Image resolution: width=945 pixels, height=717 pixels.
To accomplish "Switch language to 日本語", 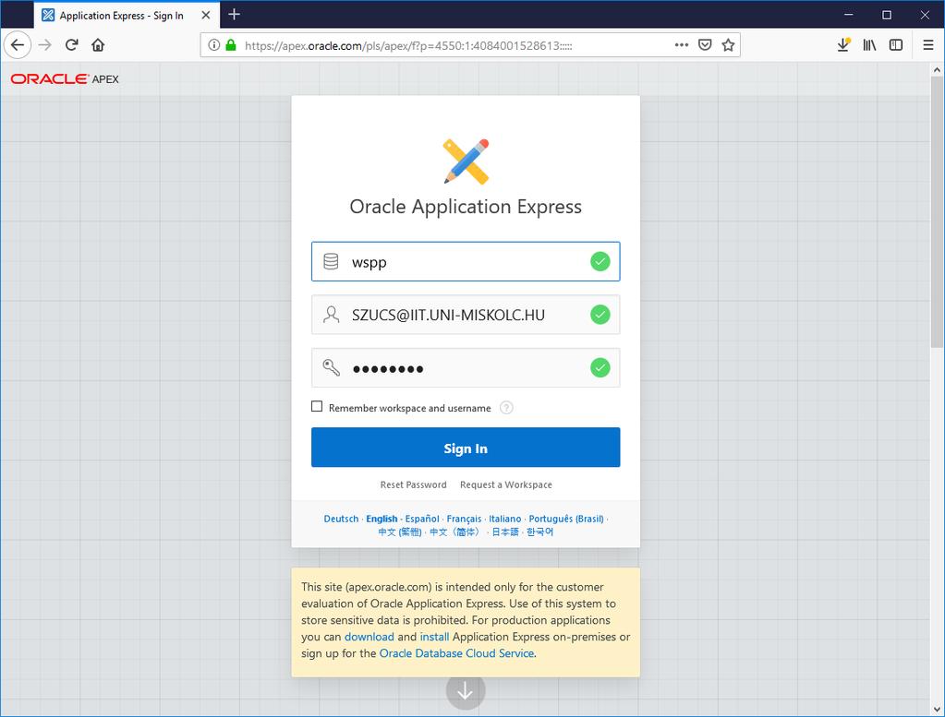I will 505,532.
